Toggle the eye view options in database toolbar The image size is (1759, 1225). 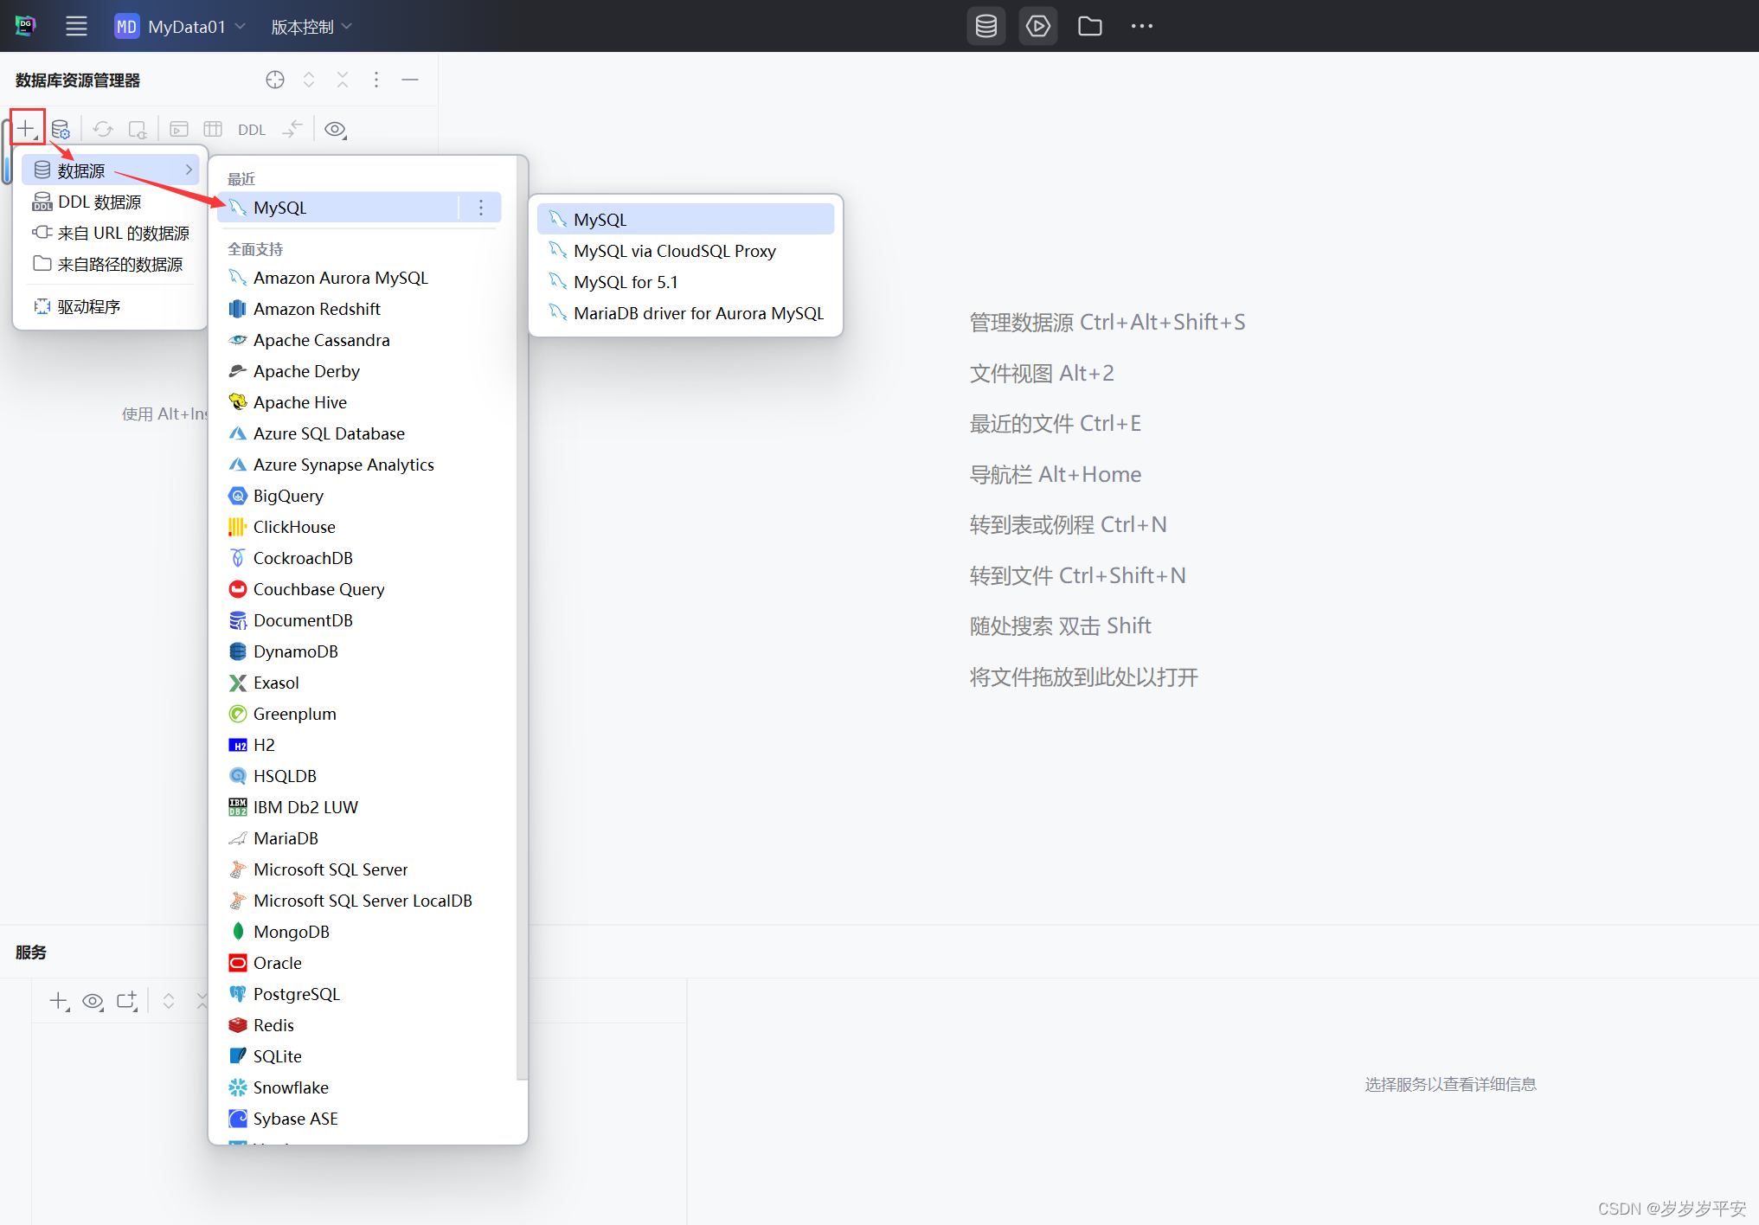pyautogui.click(x=335, y=129)
